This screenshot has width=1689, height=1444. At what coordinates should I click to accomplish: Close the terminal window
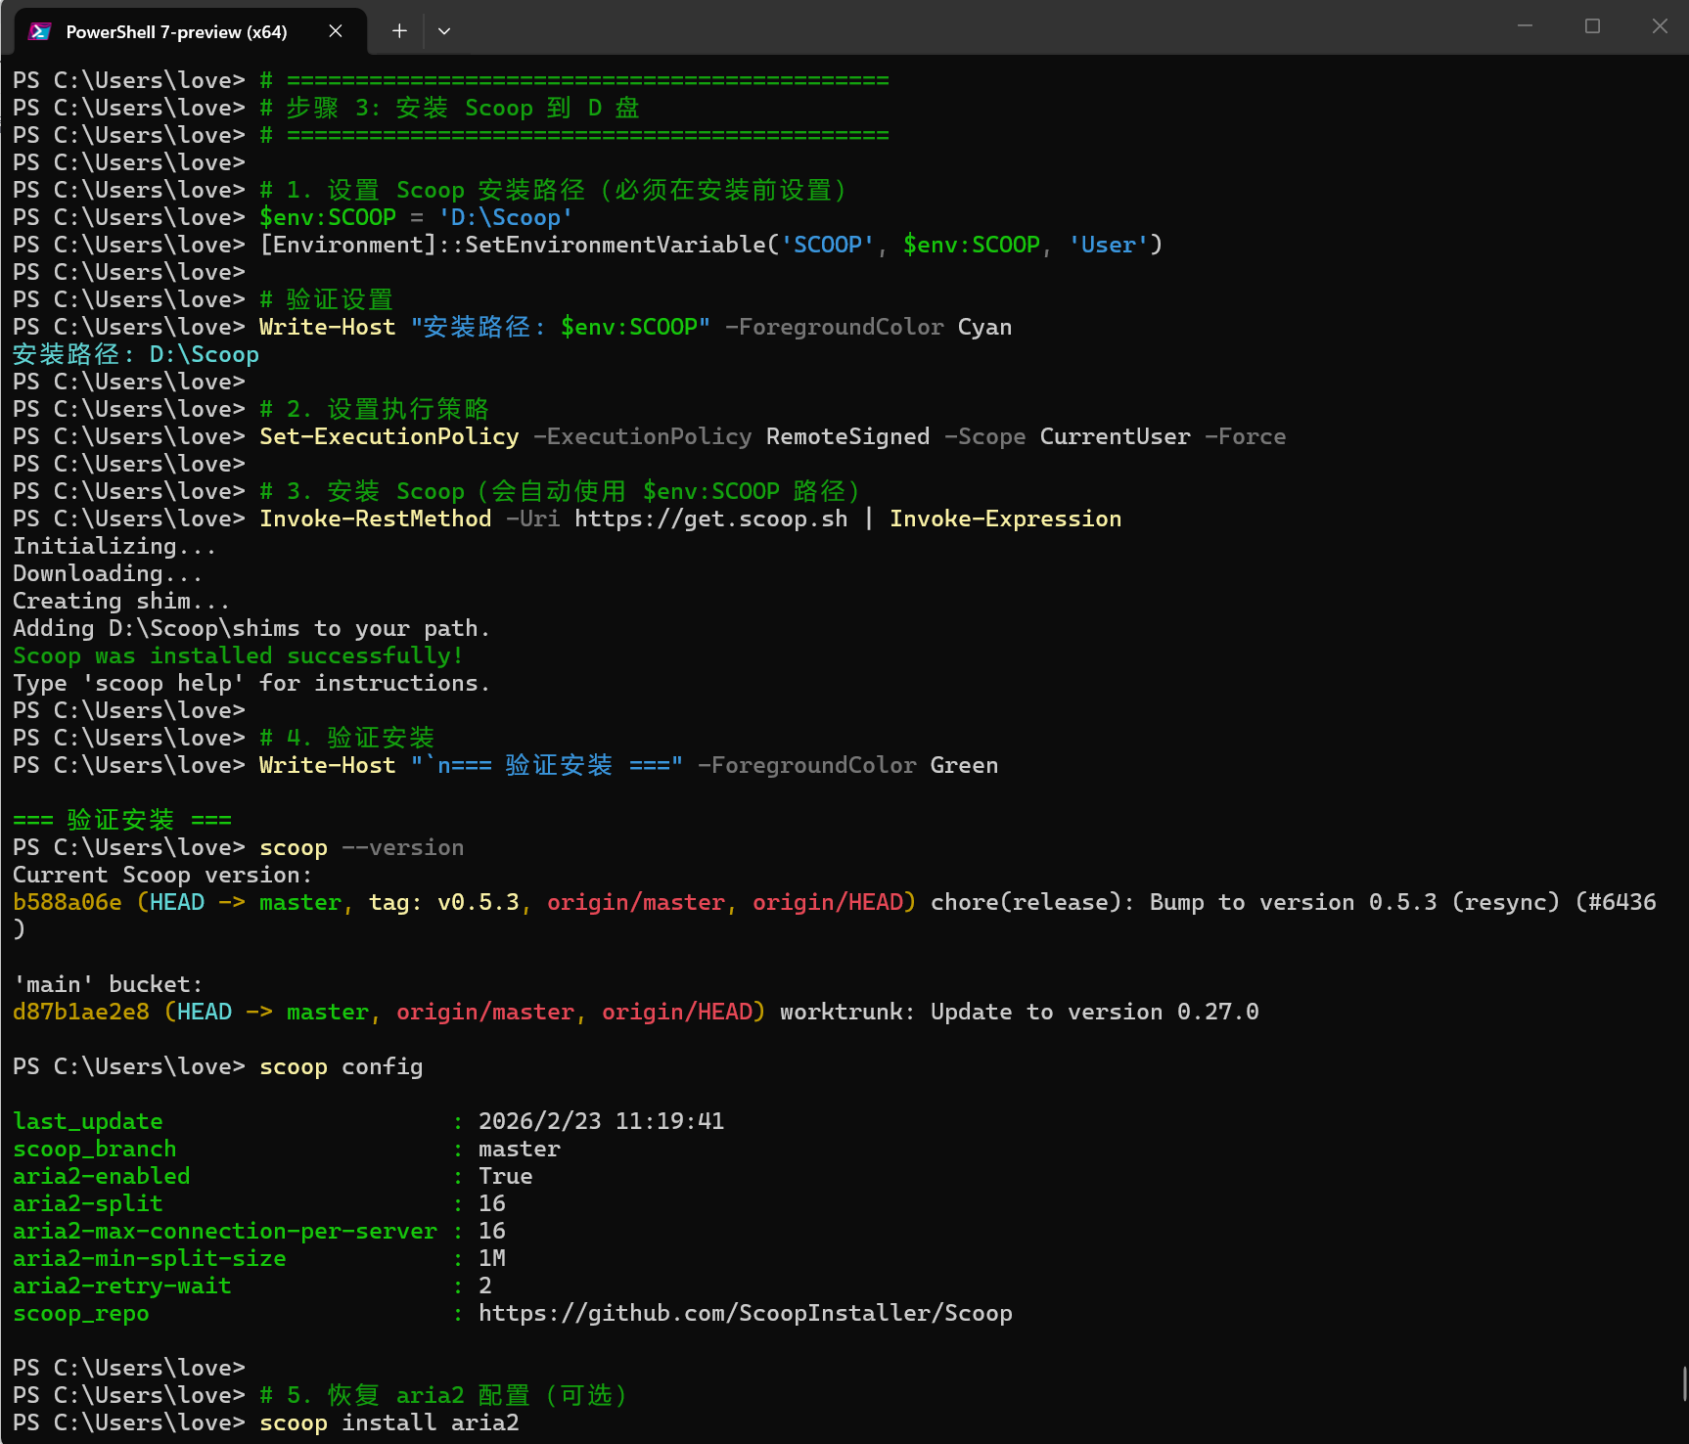(x=1660, y=26)
